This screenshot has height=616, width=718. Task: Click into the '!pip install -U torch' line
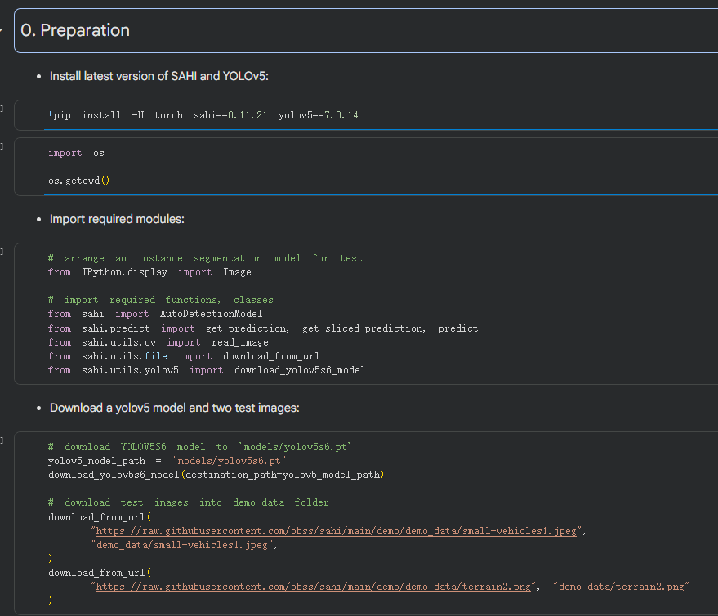203,115
